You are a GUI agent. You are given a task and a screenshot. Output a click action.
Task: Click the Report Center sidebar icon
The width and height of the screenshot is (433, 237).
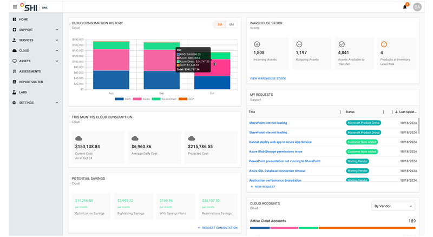[15, 82]
